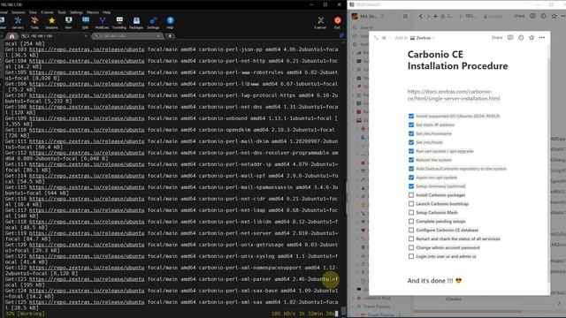Image resolution: width=566 pixels, height=318 pixels.
Task: Check Launch Carbonio bootstrap
Action: (410, 204)
